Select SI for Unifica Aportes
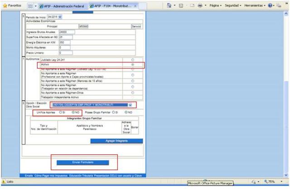290x195 pixels. (x=60, y=112)
